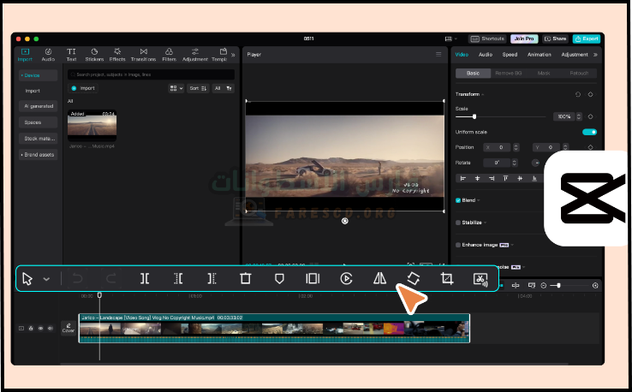Open the Transitions tab
The width and height of the screenshot is (632, 392).
tap(143, 55)
